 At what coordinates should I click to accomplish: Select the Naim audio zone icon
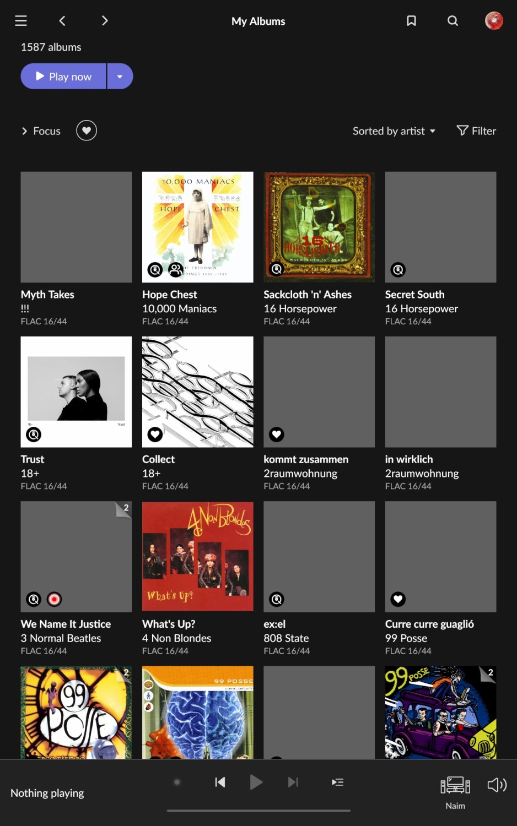455,785
